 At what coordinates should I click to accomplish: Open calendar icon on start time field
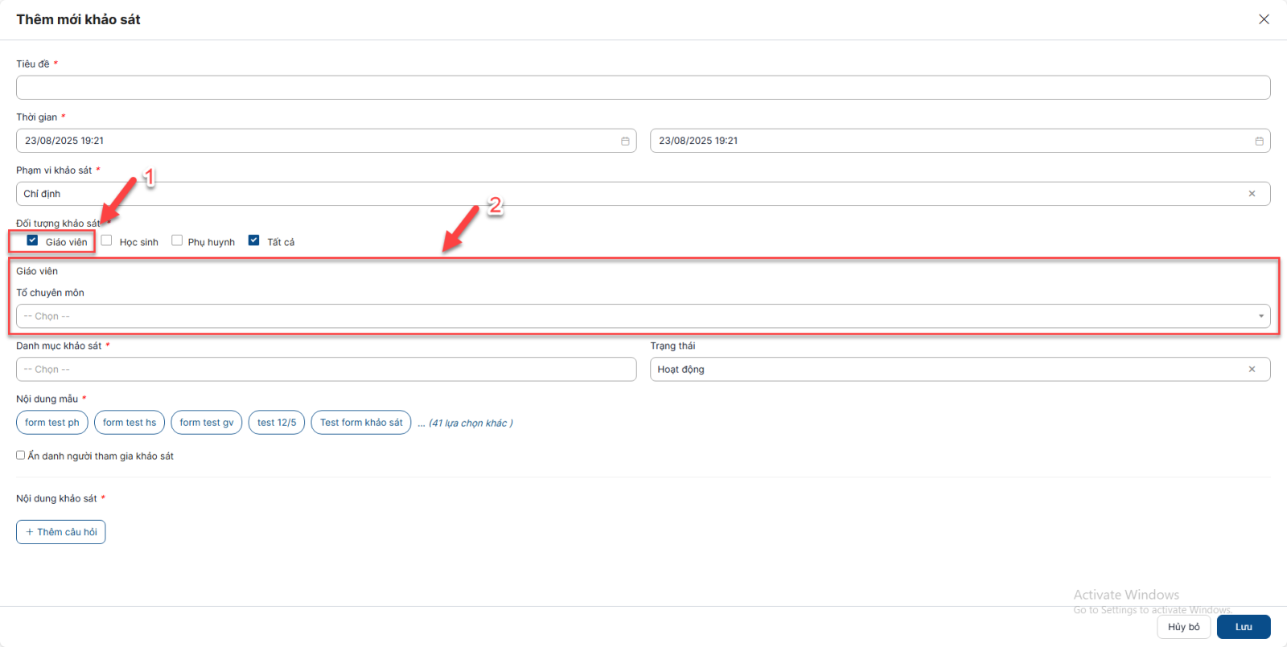tap(625, 141)
